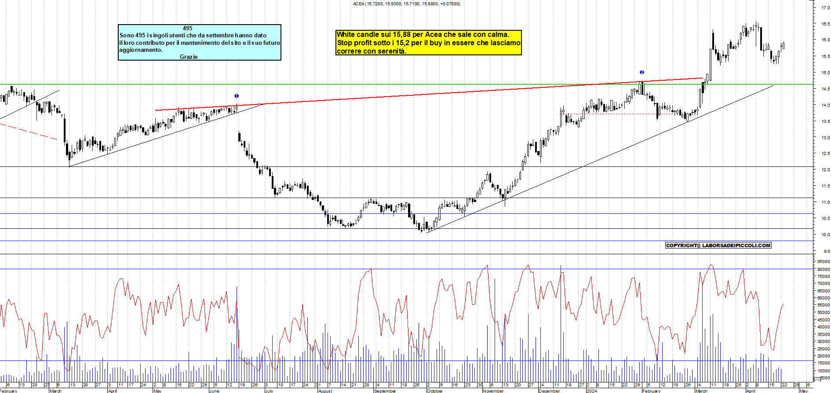Click the July month label on time axis
The width and height of the screenshot is (831, 393).
click(269, 391)
